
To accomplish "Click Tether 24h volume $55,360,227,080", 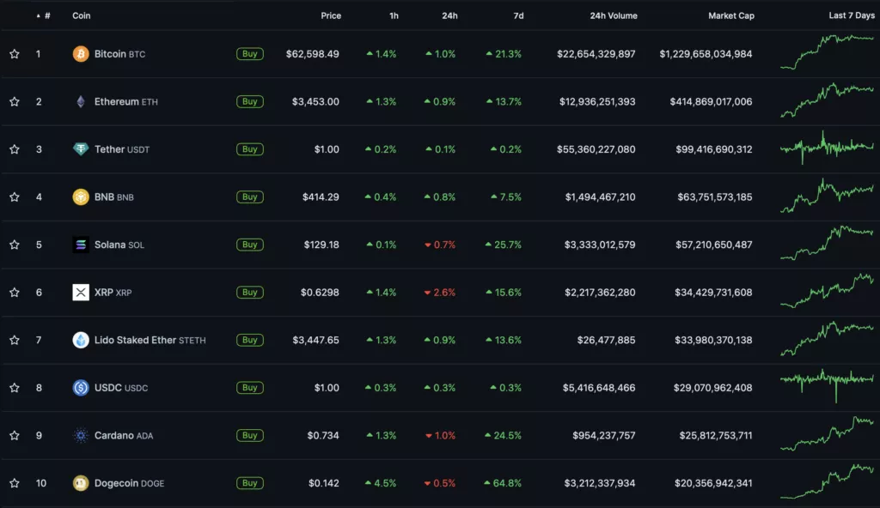I will pyautogui.click(x=596, y=149).
